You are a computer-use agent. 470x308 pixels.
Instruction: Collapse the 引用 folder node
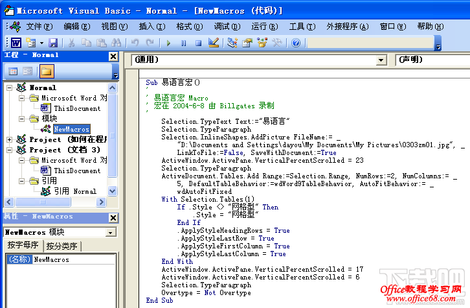pos(21,181)
